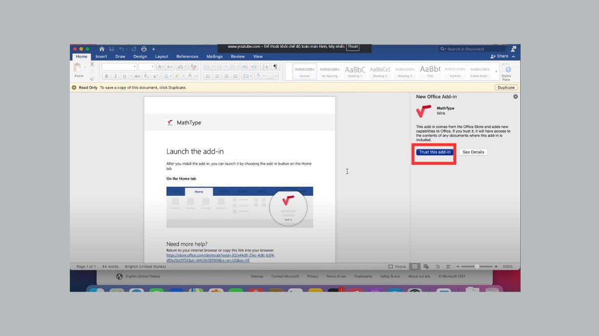Click the Multilevel List icon
The width and height of the screenshot is (599, 336).
(x=232, y=67)
